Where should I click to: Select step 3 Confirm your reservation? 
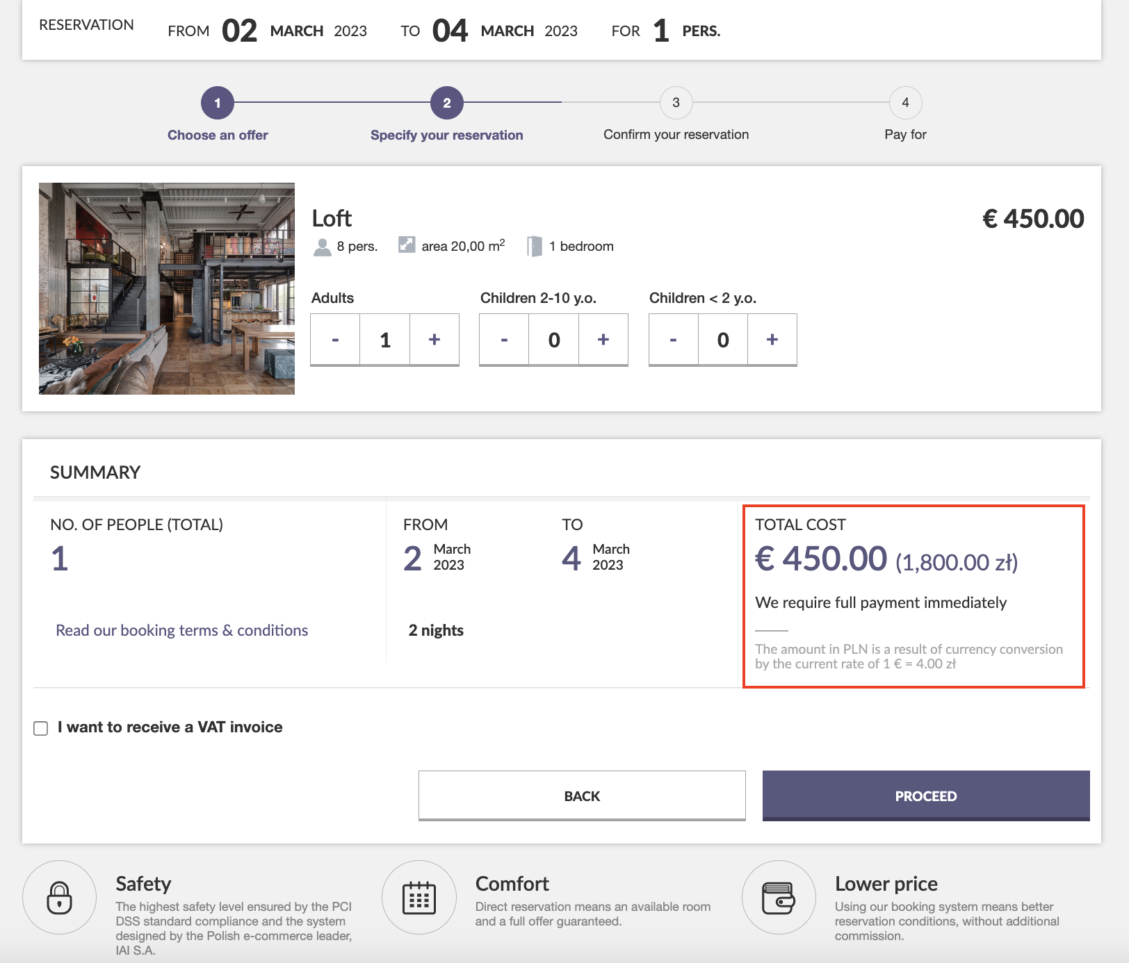(x=676, y=104)
